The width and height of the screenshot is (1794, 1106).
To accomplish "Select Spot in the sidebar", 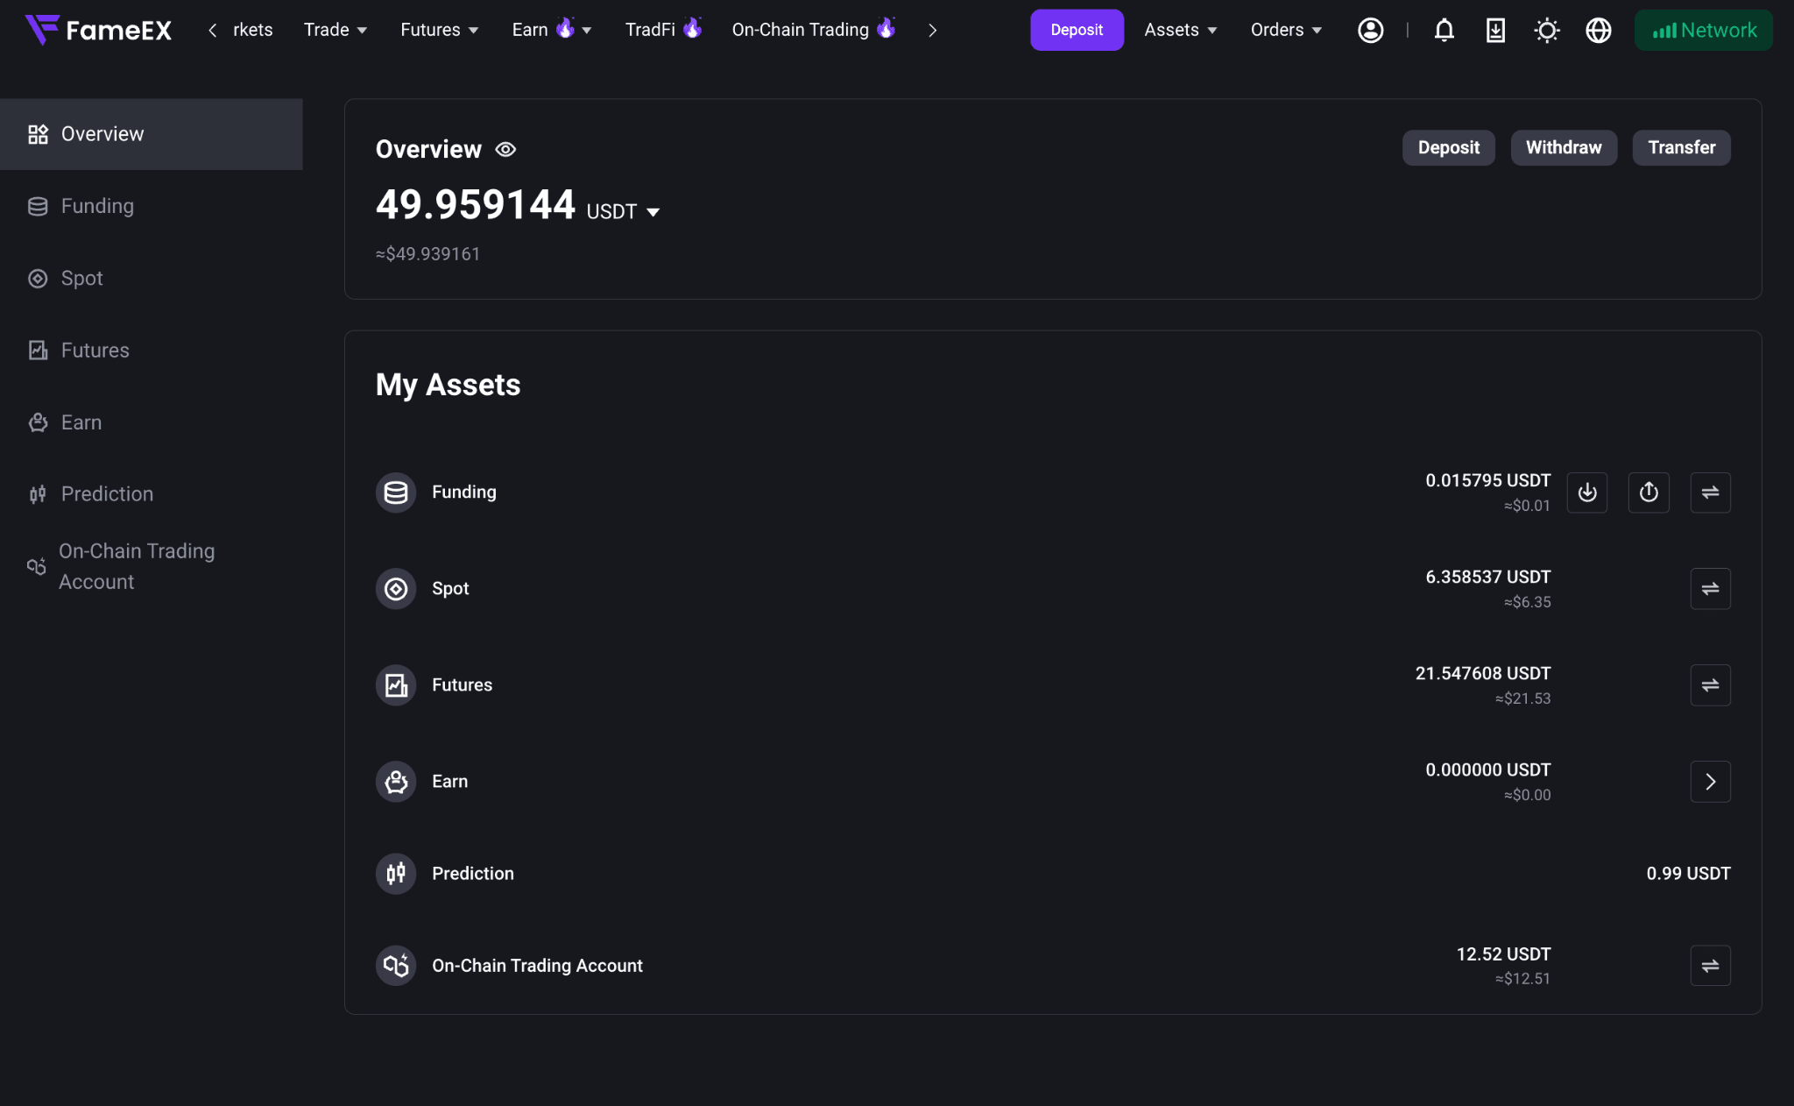I will coord(152,278).
